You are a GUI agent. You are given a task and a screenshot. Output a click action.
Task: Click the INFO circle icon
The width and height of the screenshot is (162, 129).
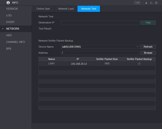point(8,3)
